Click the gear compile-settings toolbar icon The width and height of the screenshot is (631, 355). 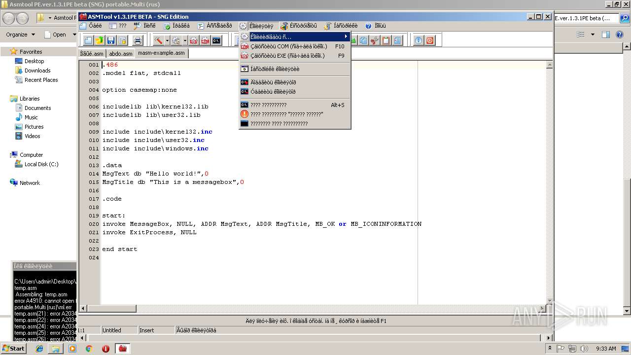176,40
